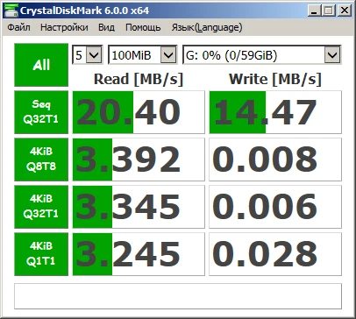
Task: Open the Настройки menu
Action: [64, 27]
